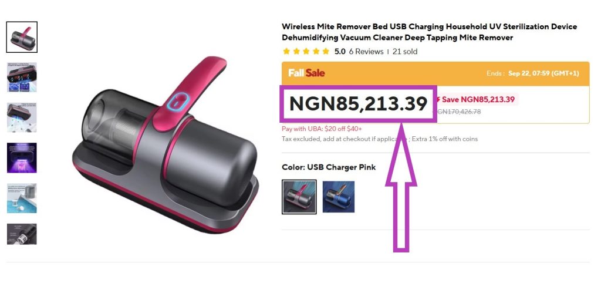Screen dimensions: 601x283
Task: Click the NGN85,213.39 current price
Action: [x=359, y=104]
